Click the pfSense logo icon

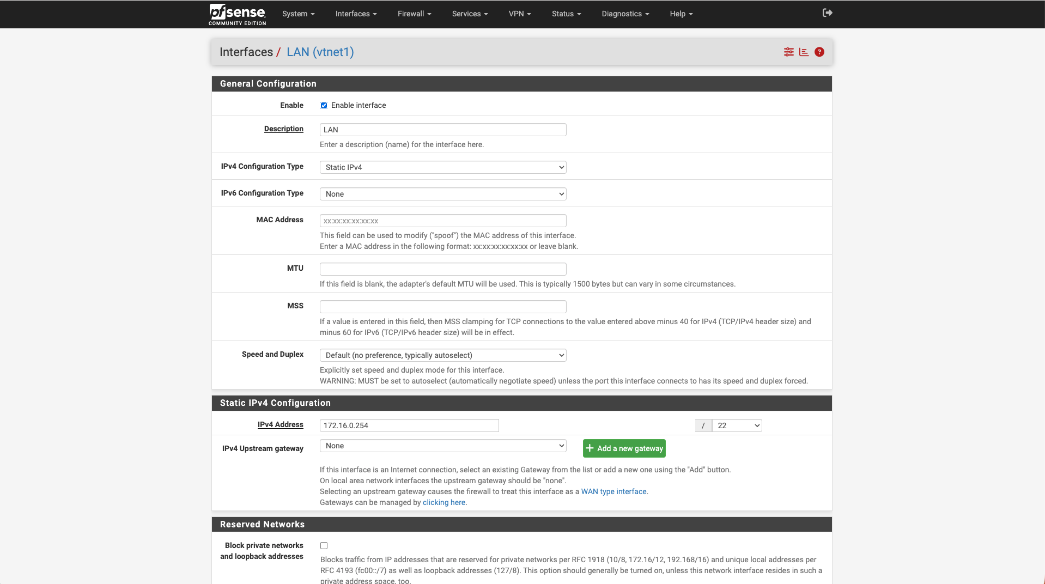(x=237, y=14)
